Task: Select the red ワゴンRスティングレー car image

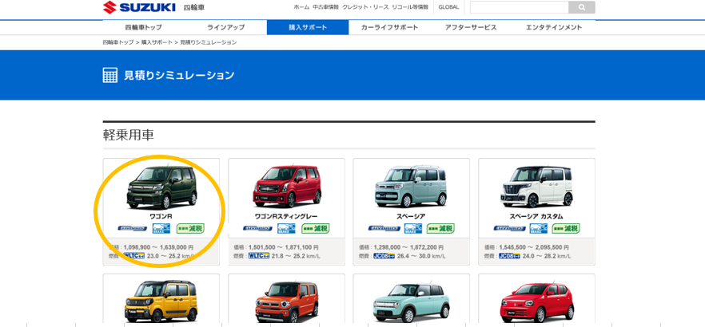Action: tap(287, 186)
